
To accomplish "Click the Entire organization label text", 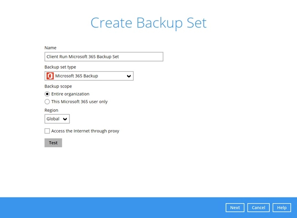I will pos(70,94).
